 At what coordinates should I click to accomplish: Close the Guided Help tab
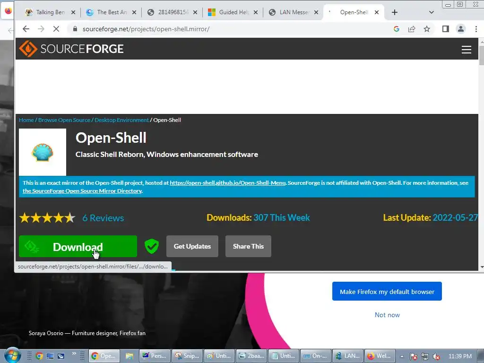256,12
